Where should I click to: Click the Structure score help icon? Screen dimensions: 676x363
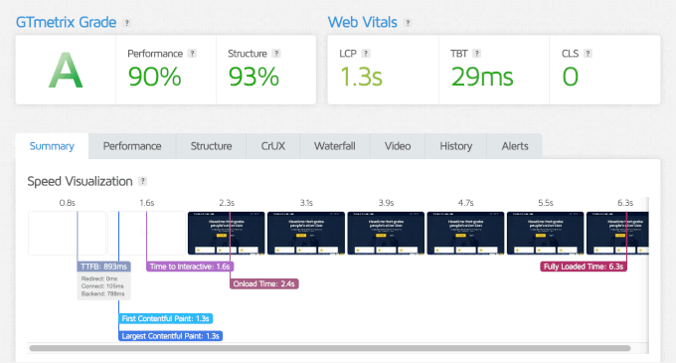click(x=276, y=54)
